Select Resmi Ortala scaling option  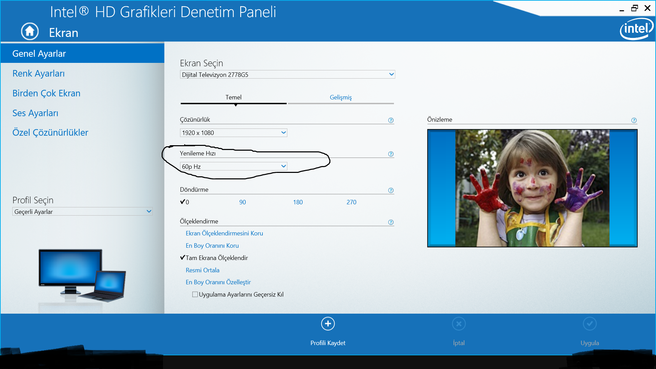202,270
